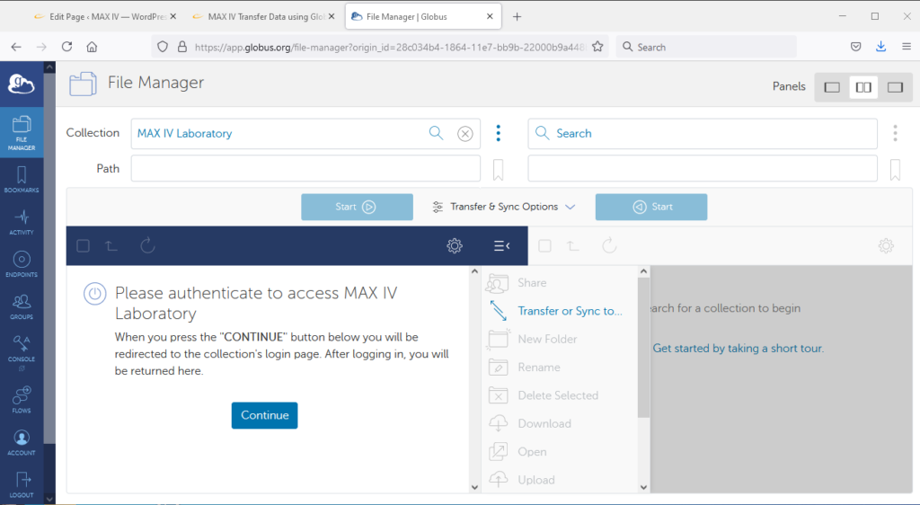The image size is (920, 505).
Task: Open the Console from the sidebar
Action: [x=22, y=352]
